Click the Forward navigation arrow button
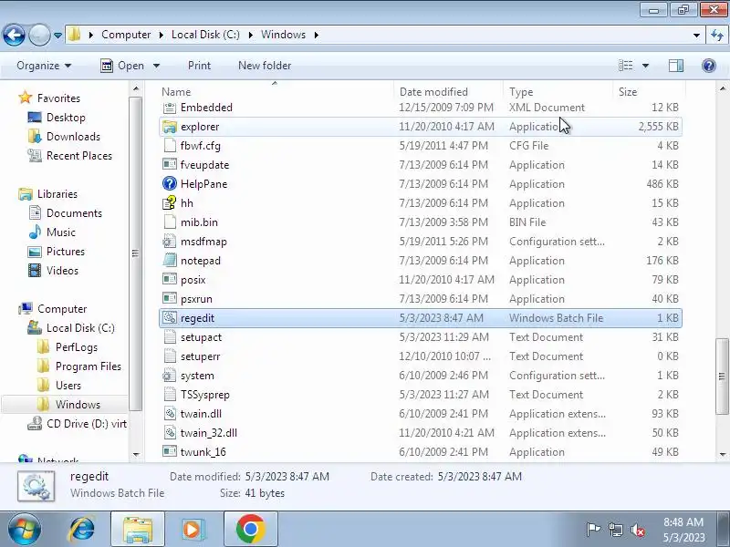 [x=39, y=35]
